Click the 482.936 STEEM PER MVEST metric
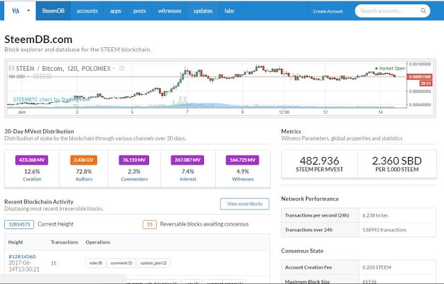This screenshot has width=444, height=284. 319,164
